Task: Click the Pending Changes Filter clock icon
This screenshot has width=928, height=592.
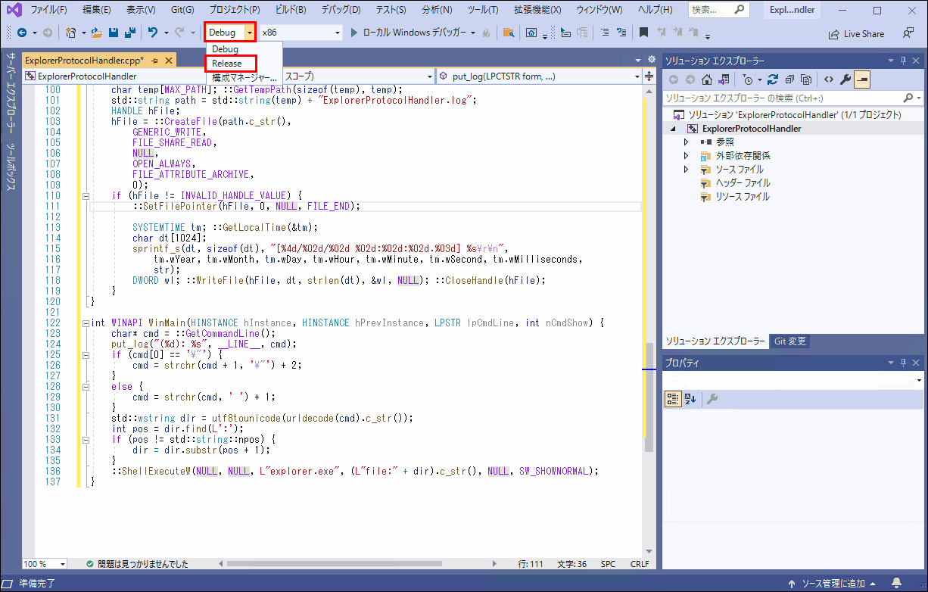Action: point(748,79)
